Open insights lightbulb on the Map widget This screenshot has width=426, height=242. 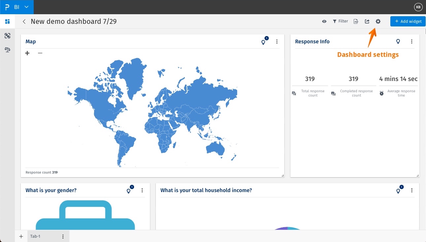(263, 42)
